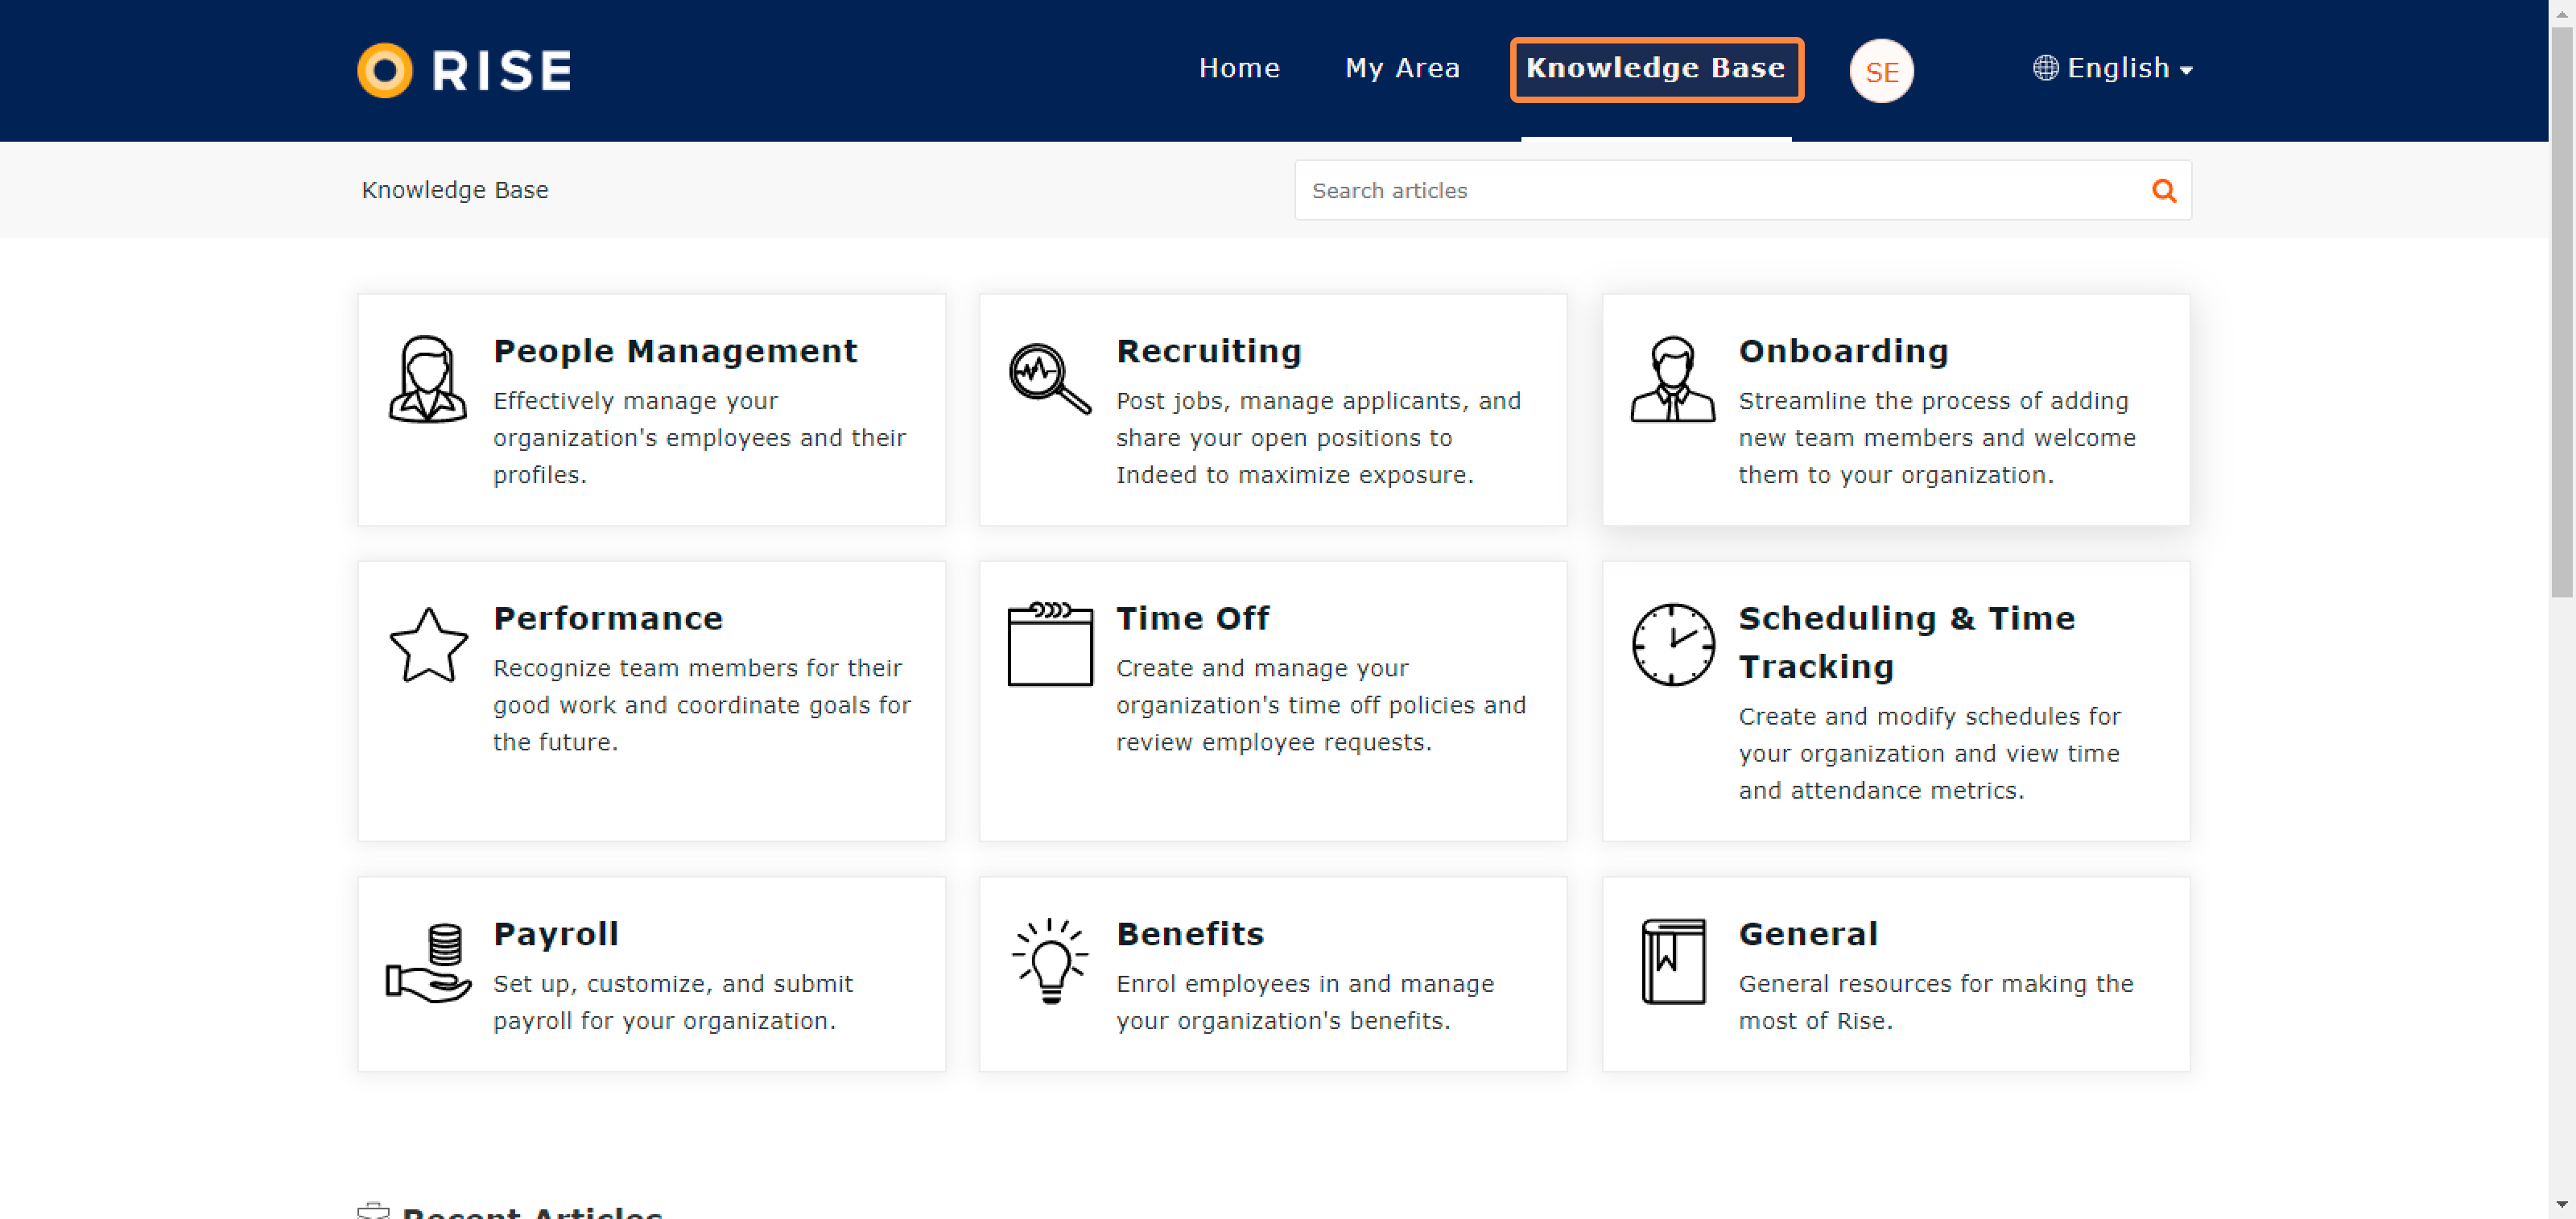Click the orange search magnifier icon
Screen dimensions: 2576x1219
tap(2163, 190)
